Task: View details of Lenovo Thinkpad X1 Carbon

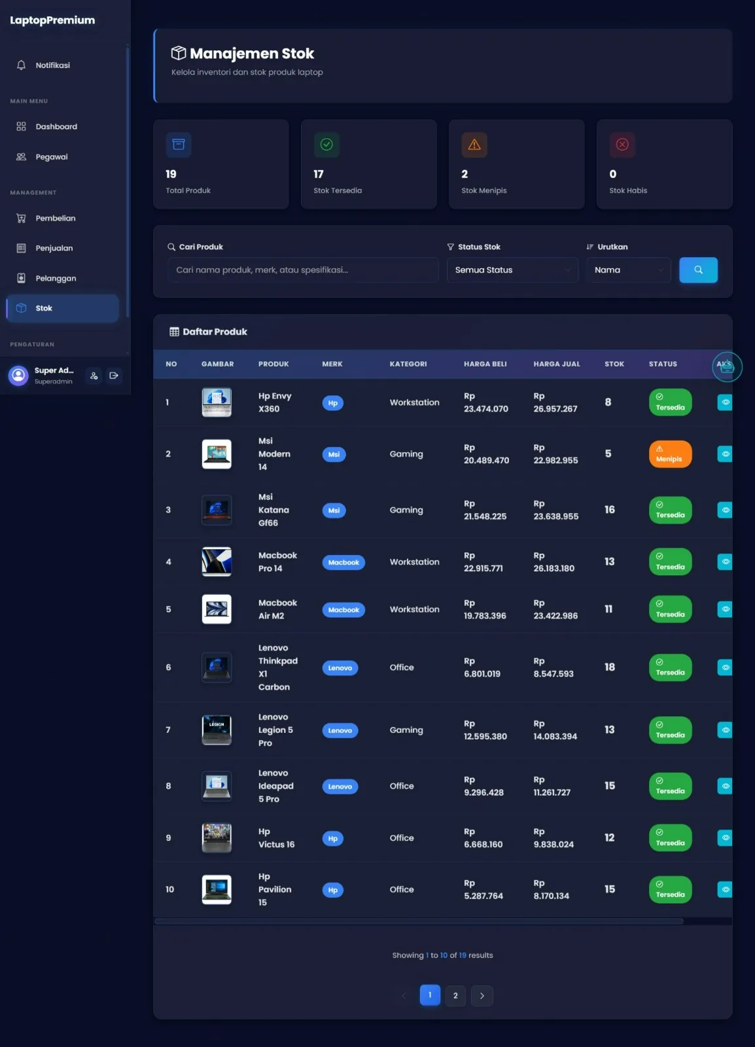Action: (x=725, y=667)
